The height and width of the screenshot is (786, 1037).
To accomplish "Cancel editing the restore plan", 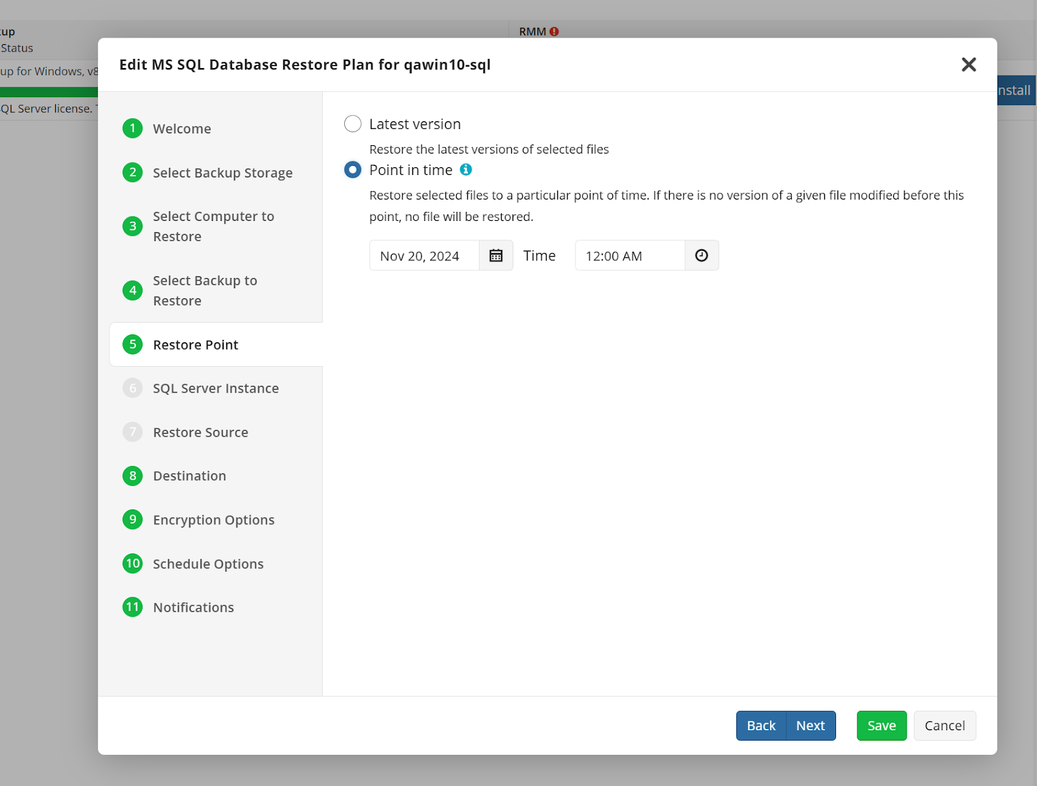I will point(945,726).
